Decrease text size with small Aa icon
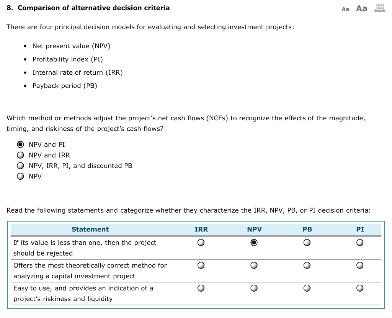This screenshot has width=392, height=318. (x=345, y=9)
